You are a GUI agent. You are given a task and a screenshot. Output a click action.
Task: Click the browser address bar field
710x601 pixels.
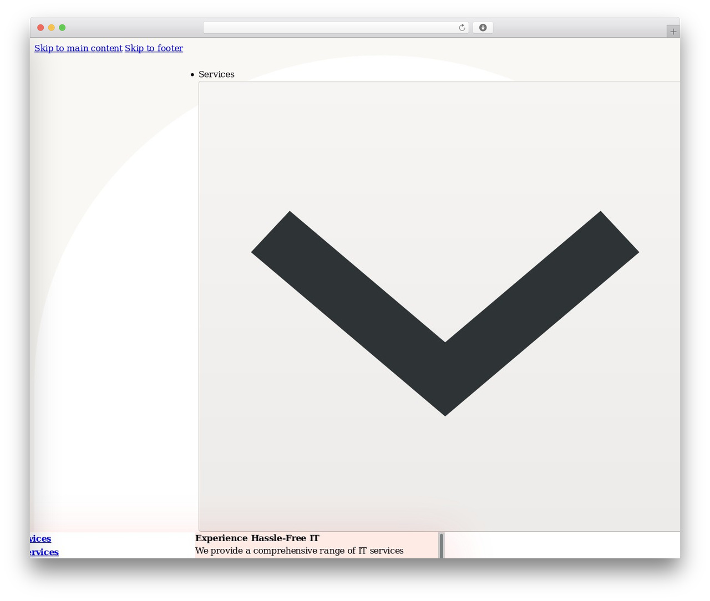click(x=336, y=28)
